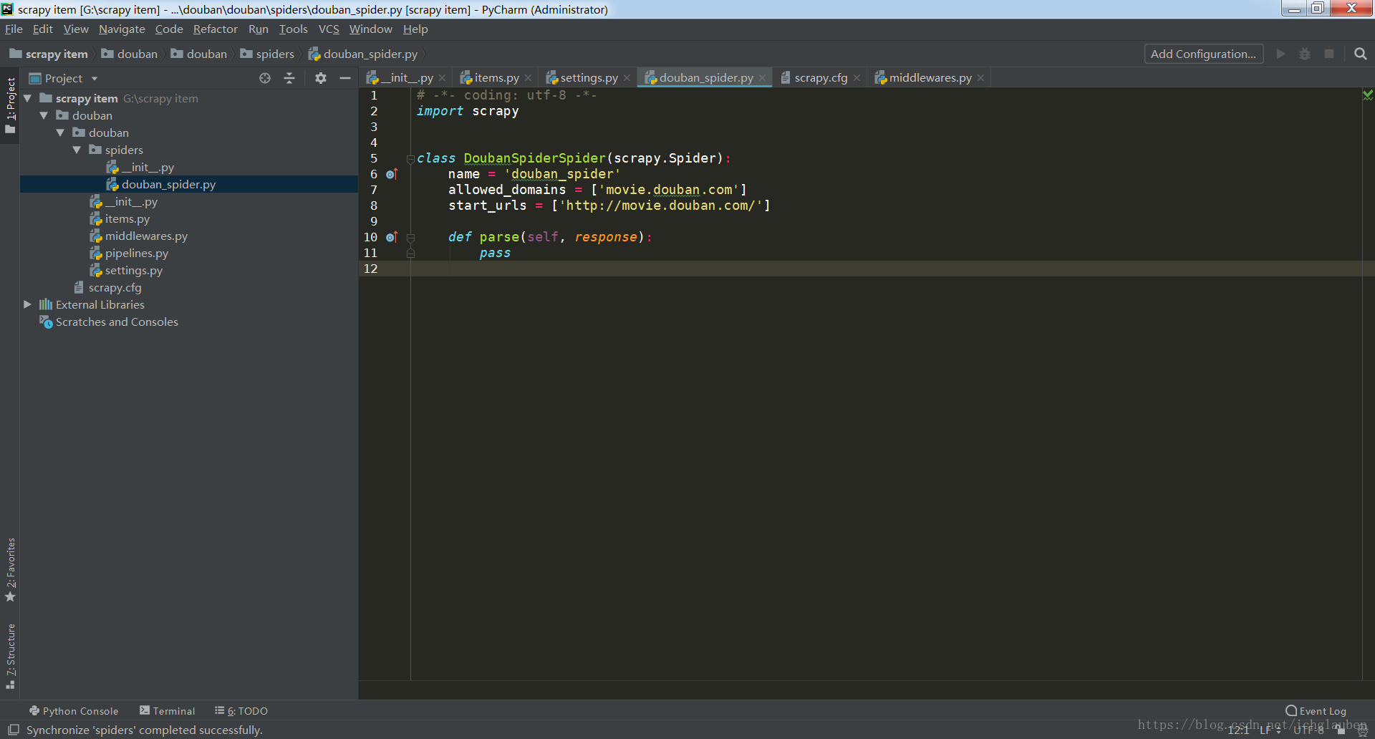Click the Debug bug icon in toolbar

pyautogui.click(x=1305, y=54)
